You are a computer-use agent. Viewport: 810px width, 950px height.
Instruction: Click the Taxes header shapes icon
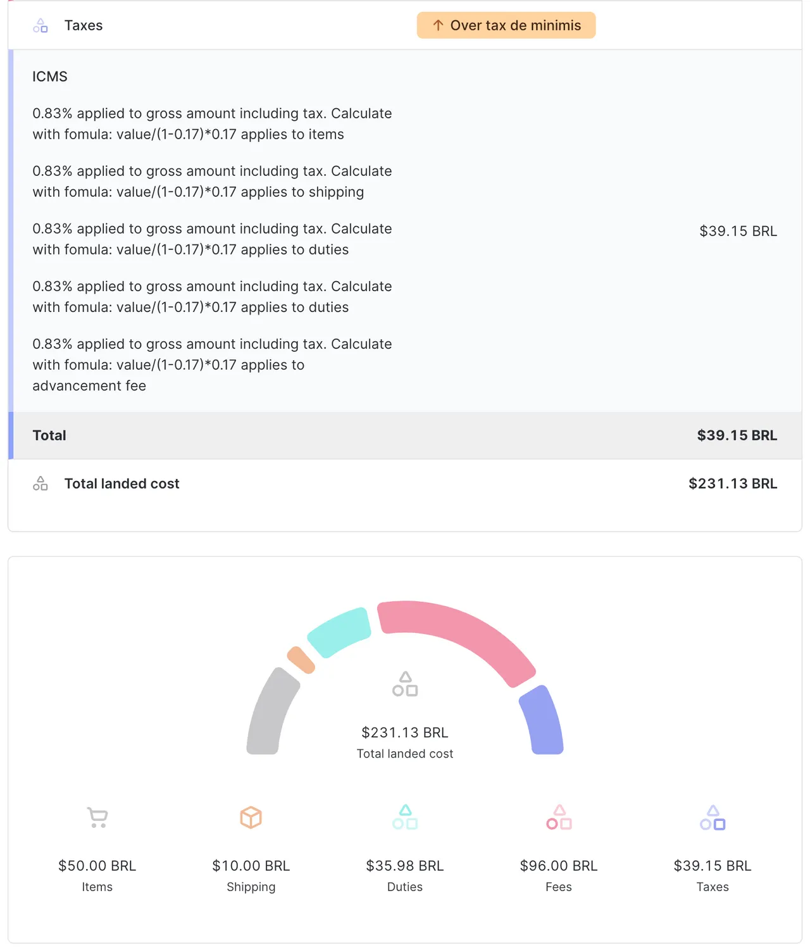(40, 26)
